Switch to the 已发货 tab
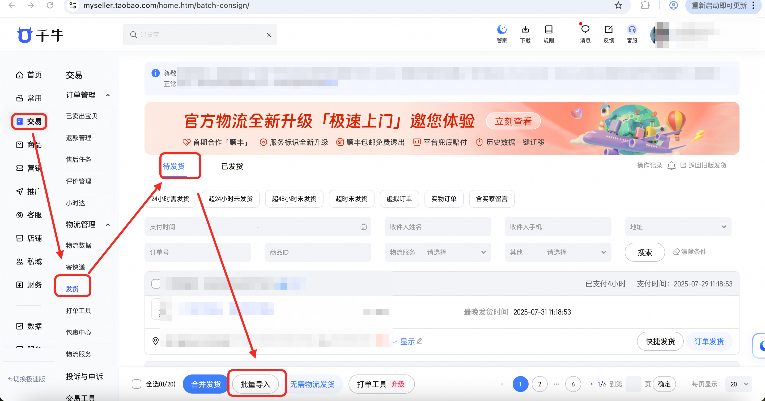 click(232, 166)
